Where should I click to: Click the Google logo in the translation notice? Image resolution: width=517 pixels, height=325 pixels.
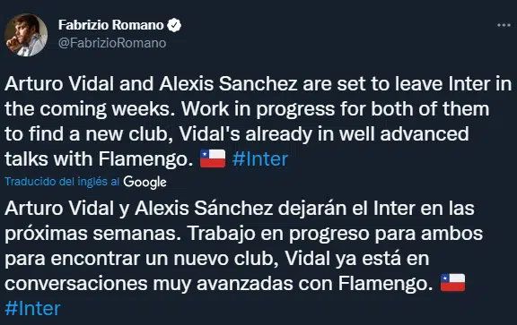[145, 182]
